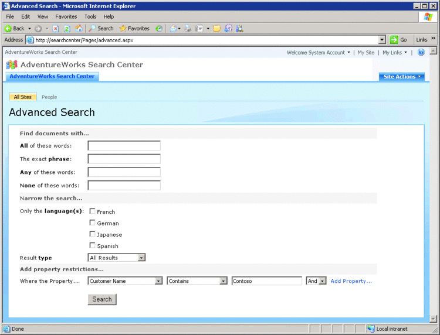This screenshot has width=440, height=335.
Task: Click the Mail envelope icon
Action: pos(174,29)
